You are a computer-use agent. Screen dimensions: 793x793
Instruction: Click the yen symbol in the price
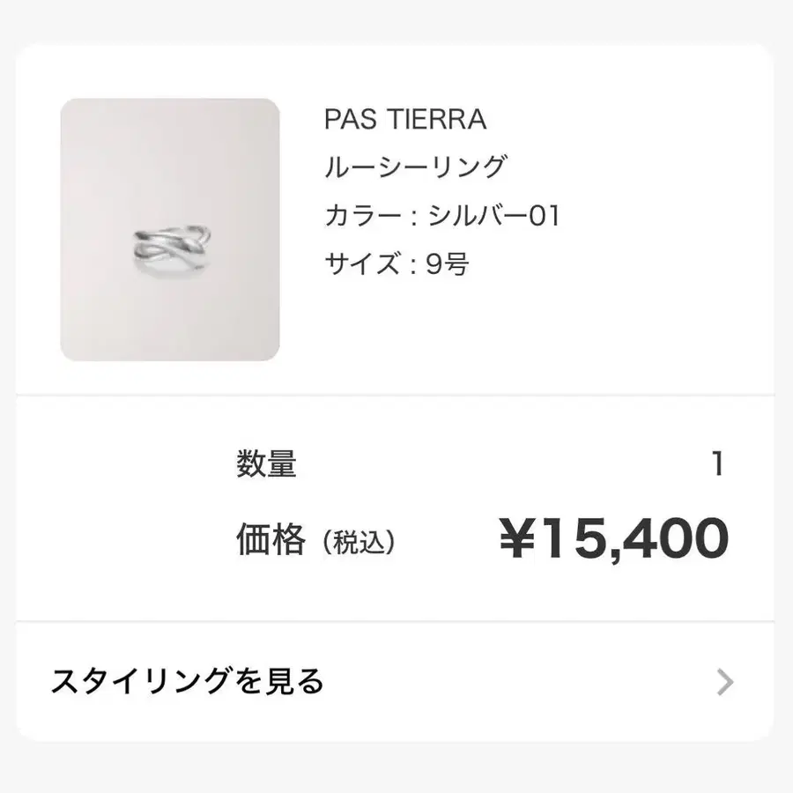click(x=517, y=537)
